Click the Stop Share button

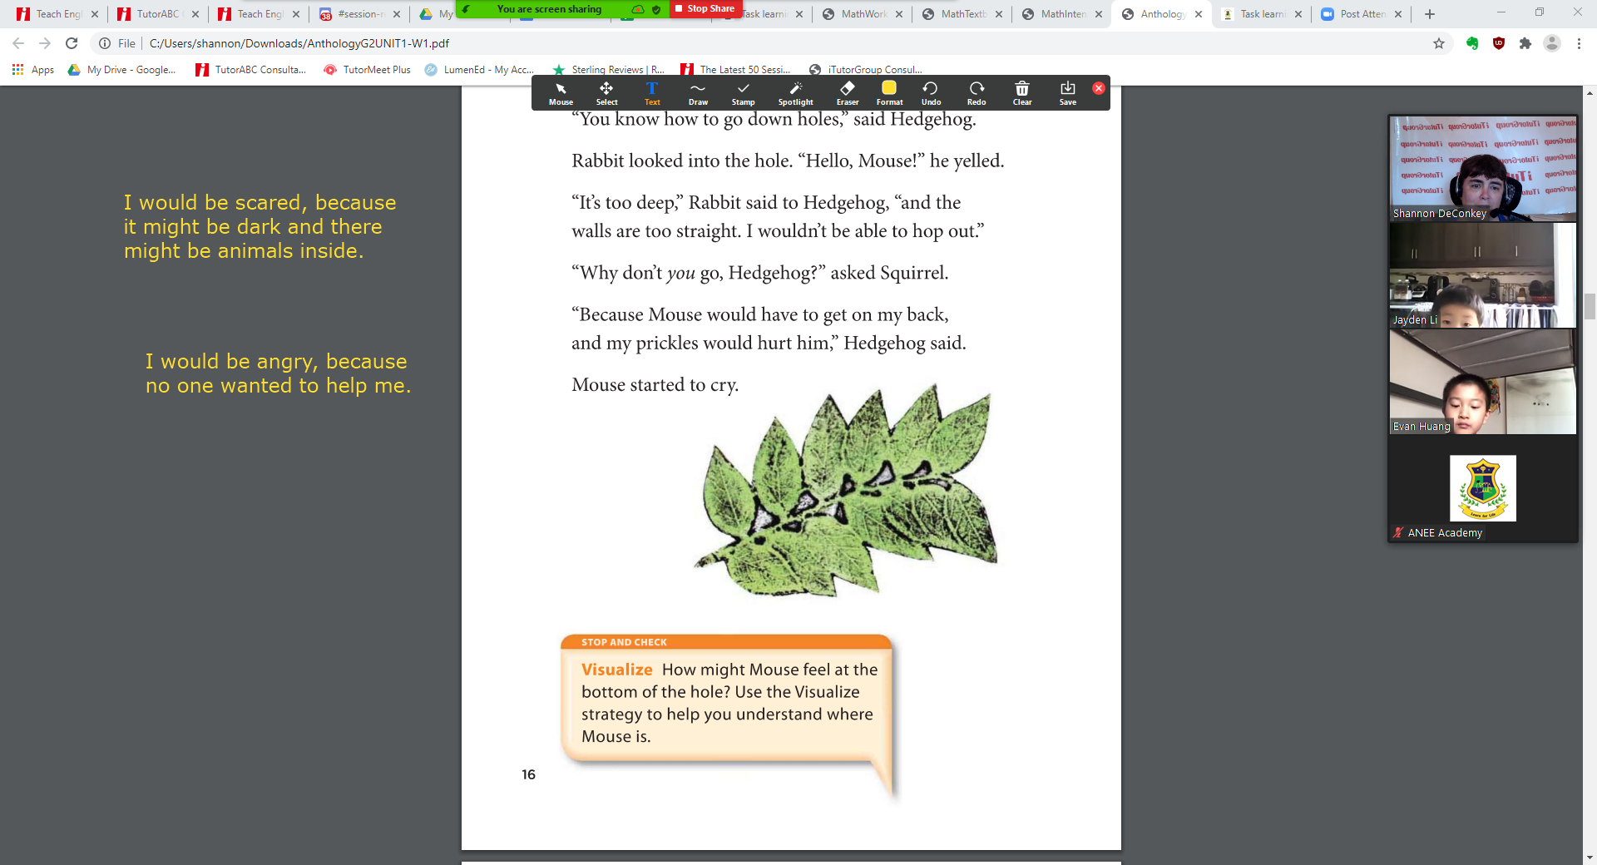pyautogui.click(x=705, y=8)
